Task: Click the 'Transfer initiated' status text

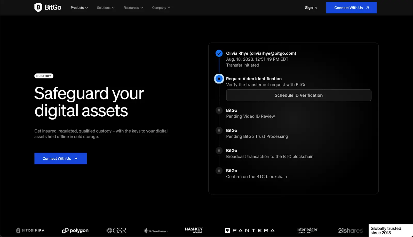Action: [x=243, y=65]
